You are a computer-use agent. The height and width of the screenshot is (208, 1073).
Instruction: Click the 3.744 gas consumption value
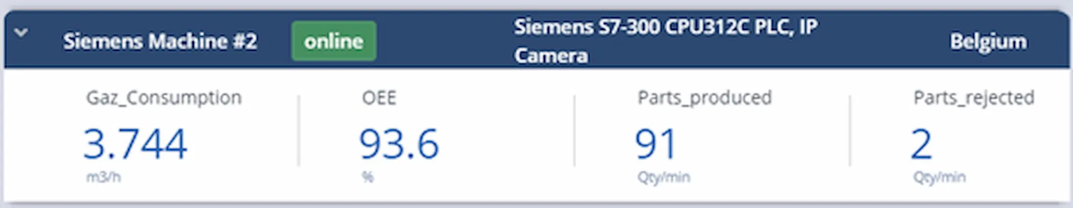[135, 144]
